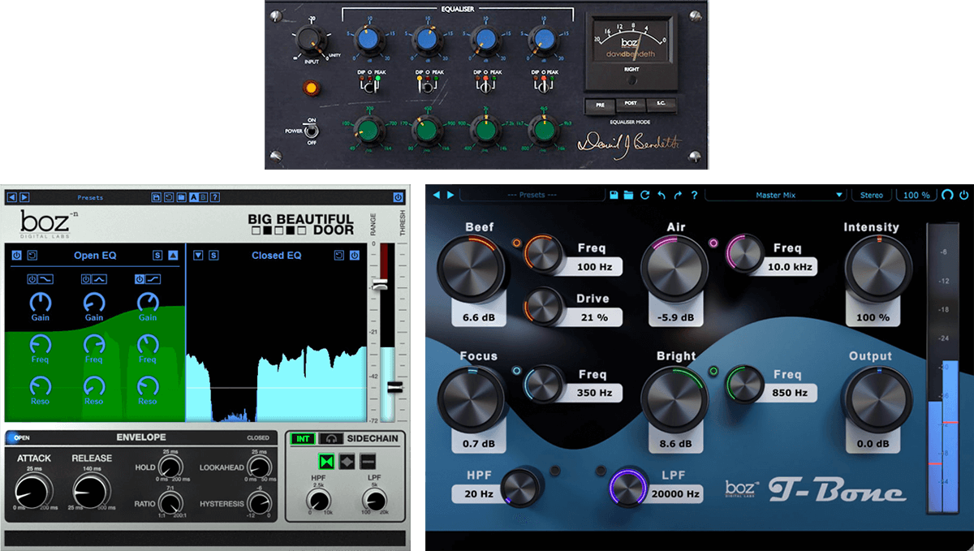The width and height of the screenshot is (974, 551).
Task: Toggle power of the low-pass band in Open EQ
Action: pos(32,279)
